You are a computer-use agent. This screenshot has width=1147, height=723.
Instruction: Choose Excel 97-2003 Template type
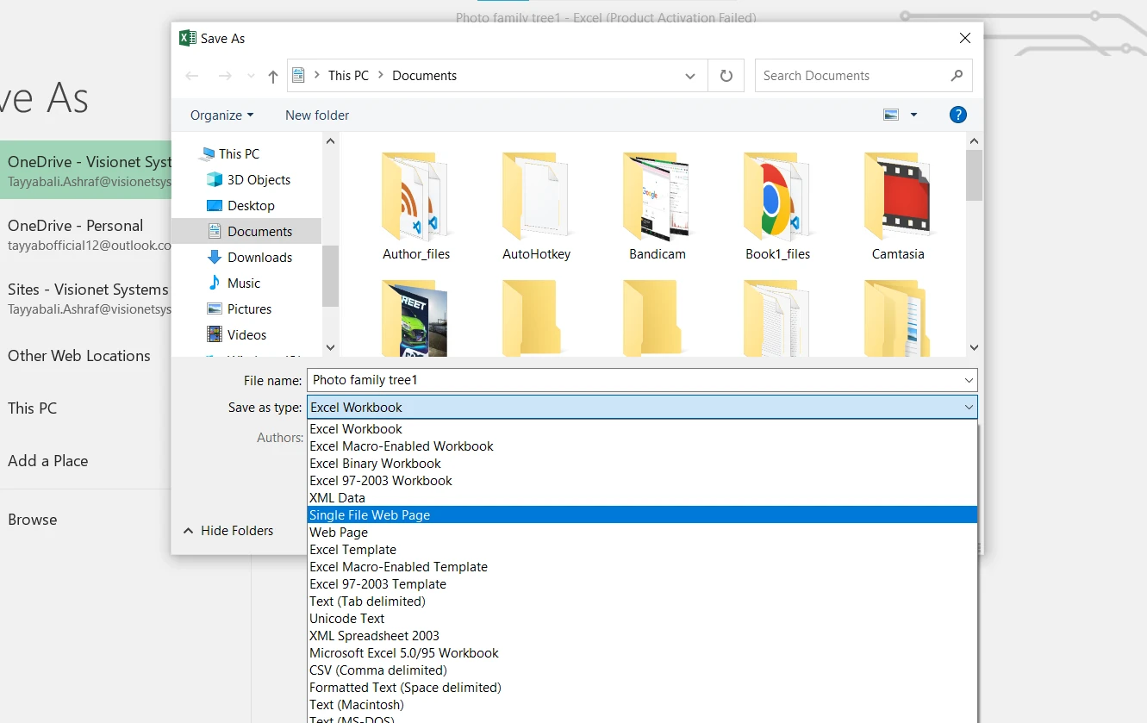click(642, 584)
